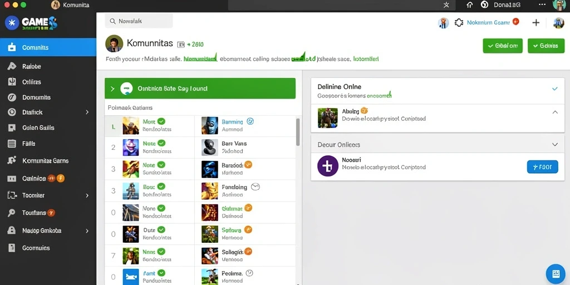Click the orange badge beside Sollagifk
The image size is (570, 285).
coord(248,251)
